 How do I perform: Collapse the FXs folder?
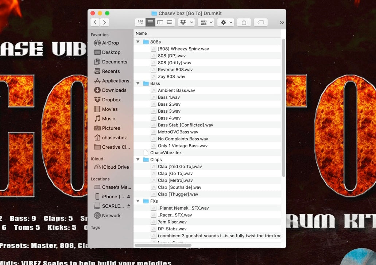coord(138,201)
